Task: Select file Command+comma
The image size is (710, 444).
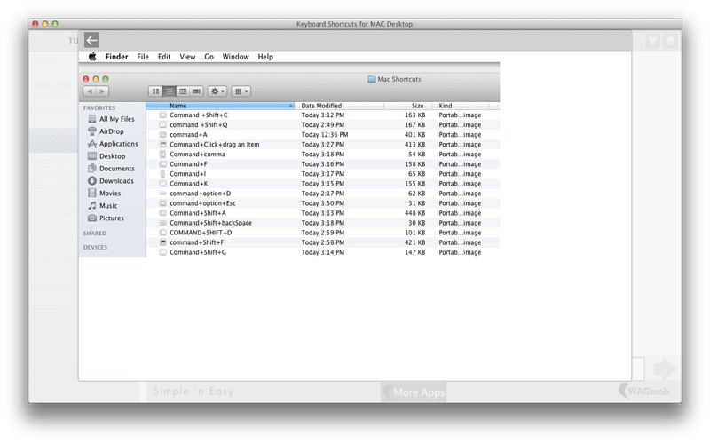Action: point(323,155)
